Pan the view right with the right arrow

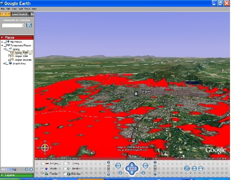point(136,169)
